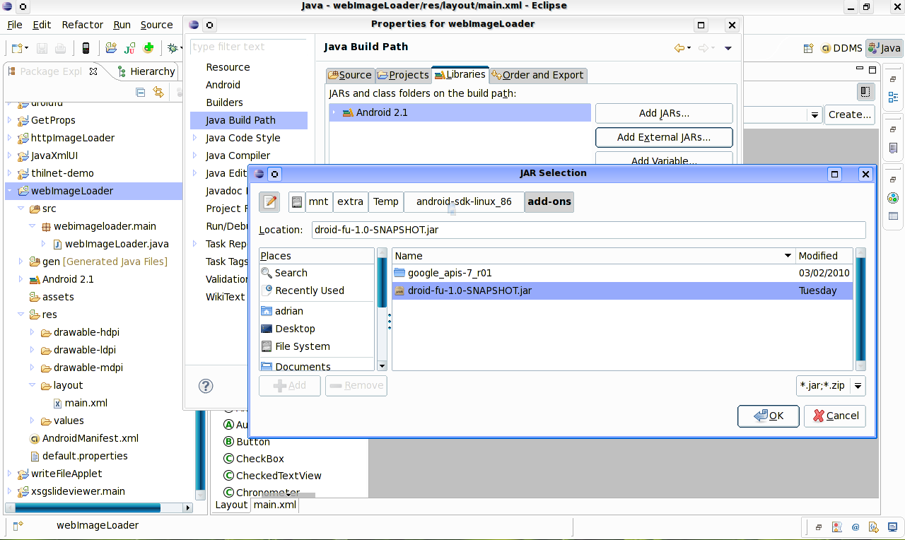Open the file filter *.jar;*.zip dropdown
The image size is (905, 540).
(858, 386)
